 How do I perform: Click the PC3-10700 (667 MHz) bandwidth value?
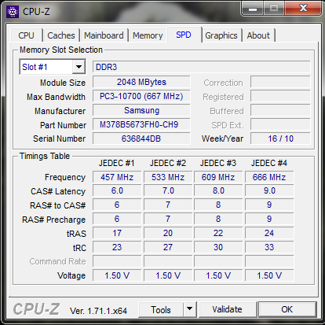click(141, 96)
